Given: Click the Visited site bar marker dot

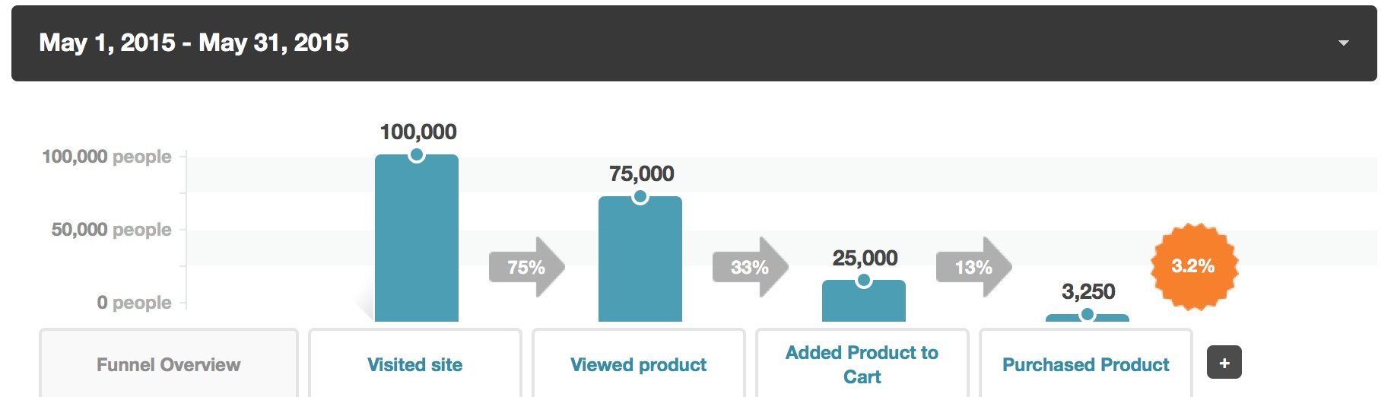Looking at the screenshot, I should [x=417, y=155].
